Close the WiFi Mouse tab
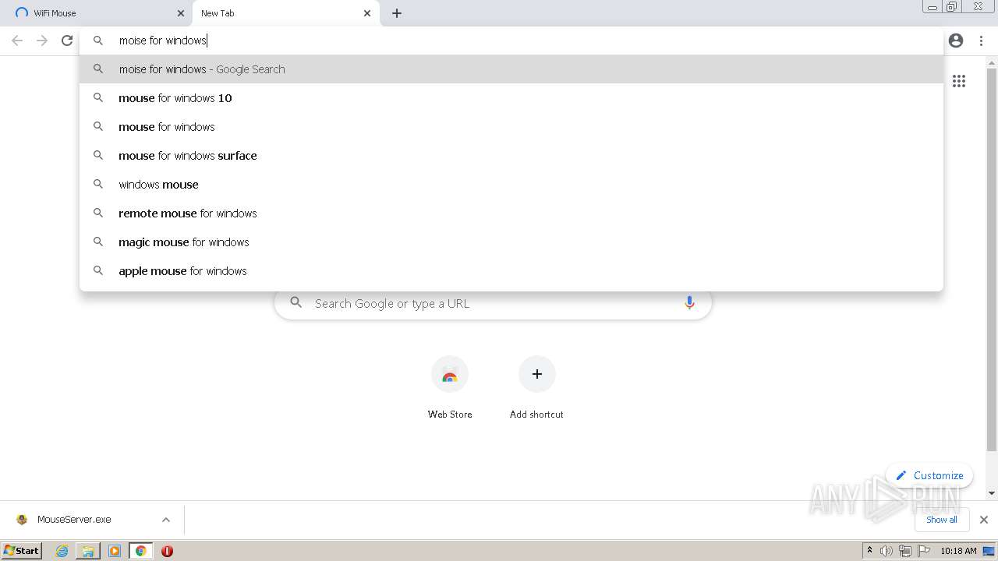This screenshot has height=561, width=998. point(180,13)
